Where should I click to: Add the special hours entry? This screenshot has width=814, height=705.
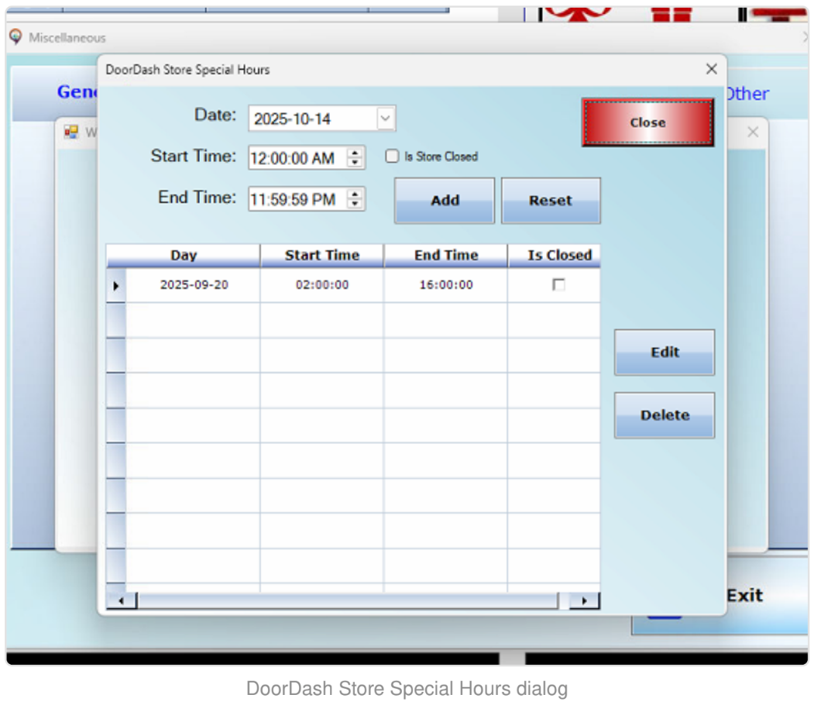point(445,201)
